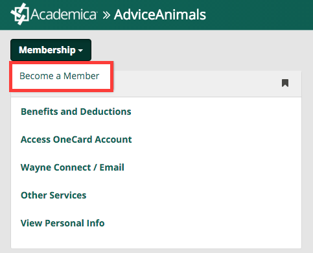Click the bookmark icon in panel header
Screen dimensions: 313x253
285,83
